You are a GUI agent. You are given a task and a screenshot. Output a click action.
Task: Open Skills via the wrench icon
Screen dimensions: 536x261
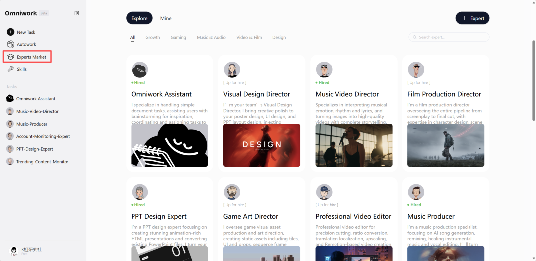tap(10, 69)
